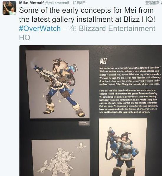Viewport: 162px width, 176px height.
Task: Open the #OverWatch hashtag
Action: [40, 28]
